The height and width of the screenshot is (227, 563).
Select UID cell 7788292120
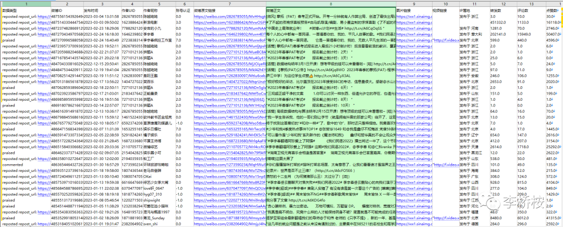[132, 28]
